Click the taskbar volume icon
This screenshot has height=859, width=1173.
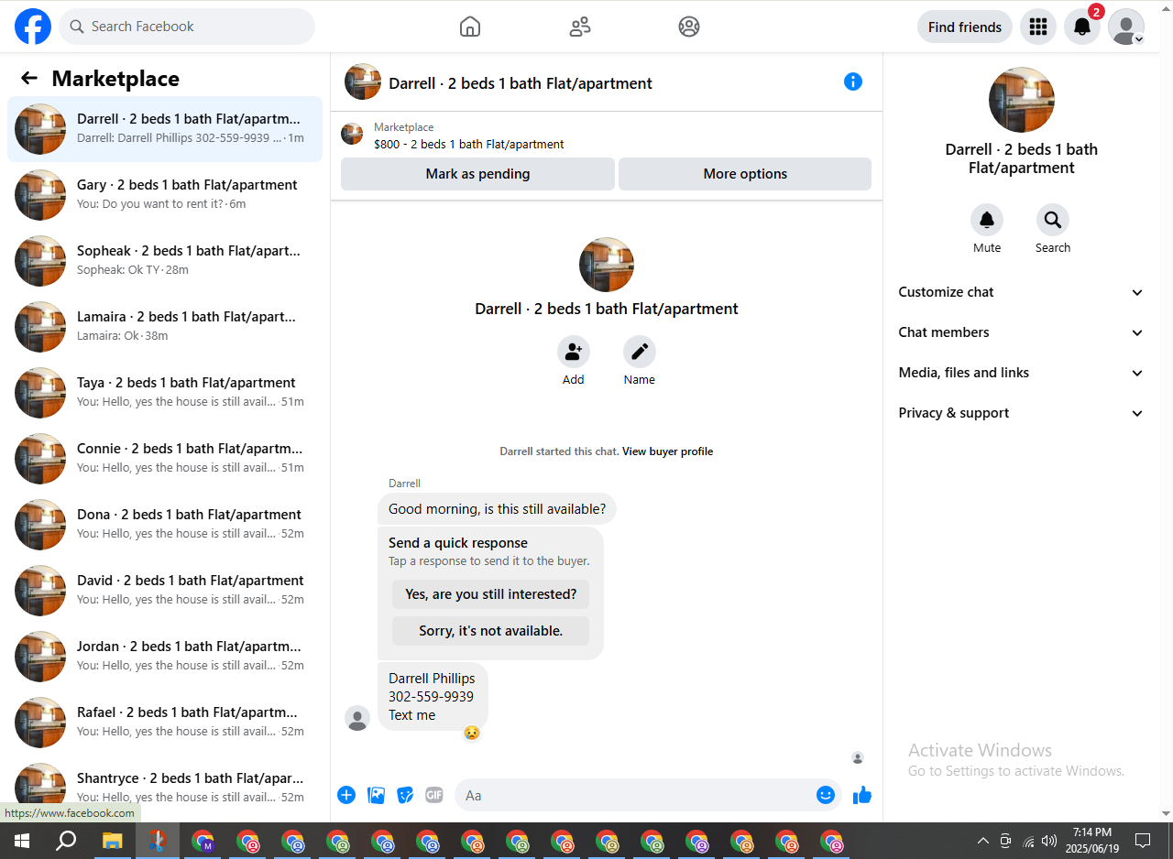1049,841
